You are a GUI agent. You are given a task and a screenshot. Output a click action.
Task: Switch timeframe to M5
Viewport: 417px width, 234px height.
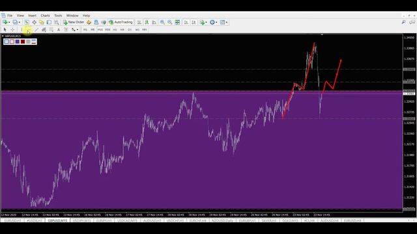point(93,30)
